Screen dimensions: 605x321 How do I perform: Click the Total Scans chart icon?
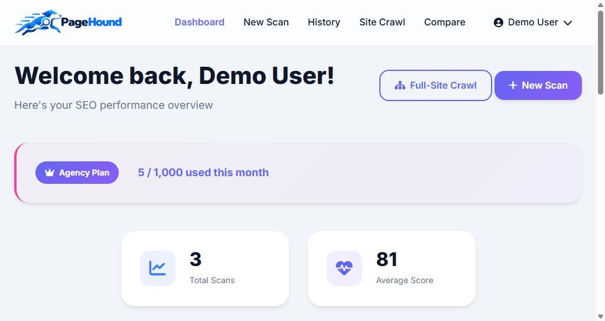click(157, 268)
